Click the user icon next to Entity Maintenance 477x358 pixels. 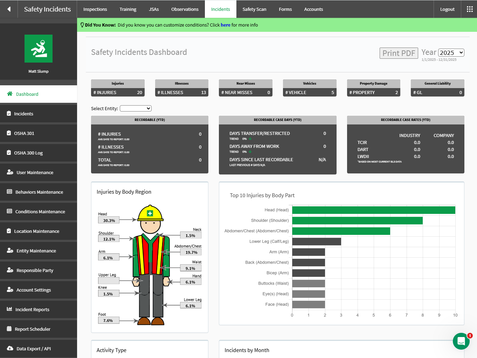pos(10,250)
